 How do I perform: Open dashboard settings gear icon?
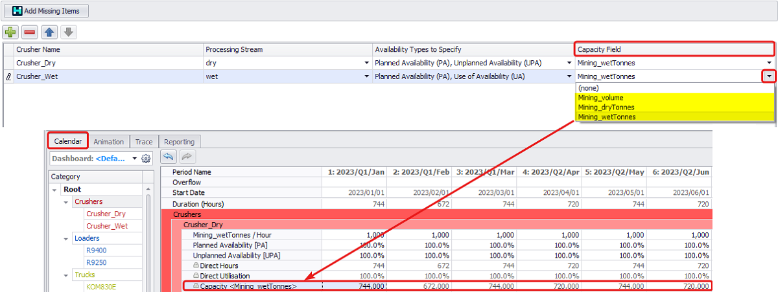[146, 159]
